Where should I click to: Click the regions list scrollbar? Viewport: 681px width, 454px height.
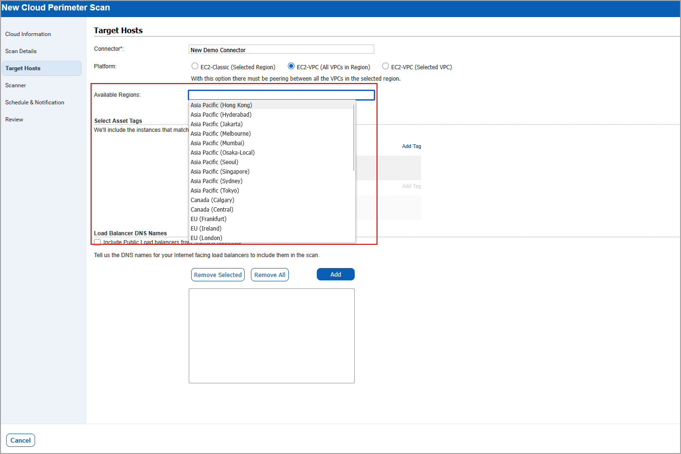tap(354, 138)
